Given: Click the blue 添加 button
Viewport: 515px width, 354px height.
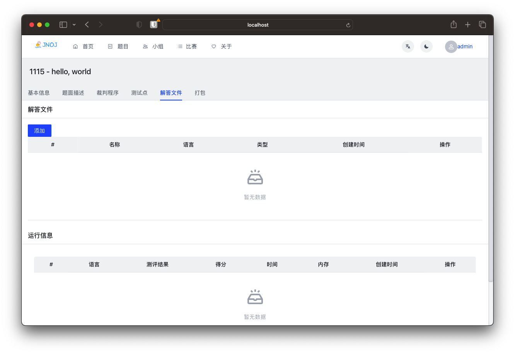Looking at the screenshot, I should (x=39, y=131).
